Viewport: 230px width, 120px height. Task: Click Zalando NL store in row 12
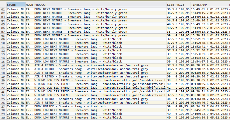(16, 50)
